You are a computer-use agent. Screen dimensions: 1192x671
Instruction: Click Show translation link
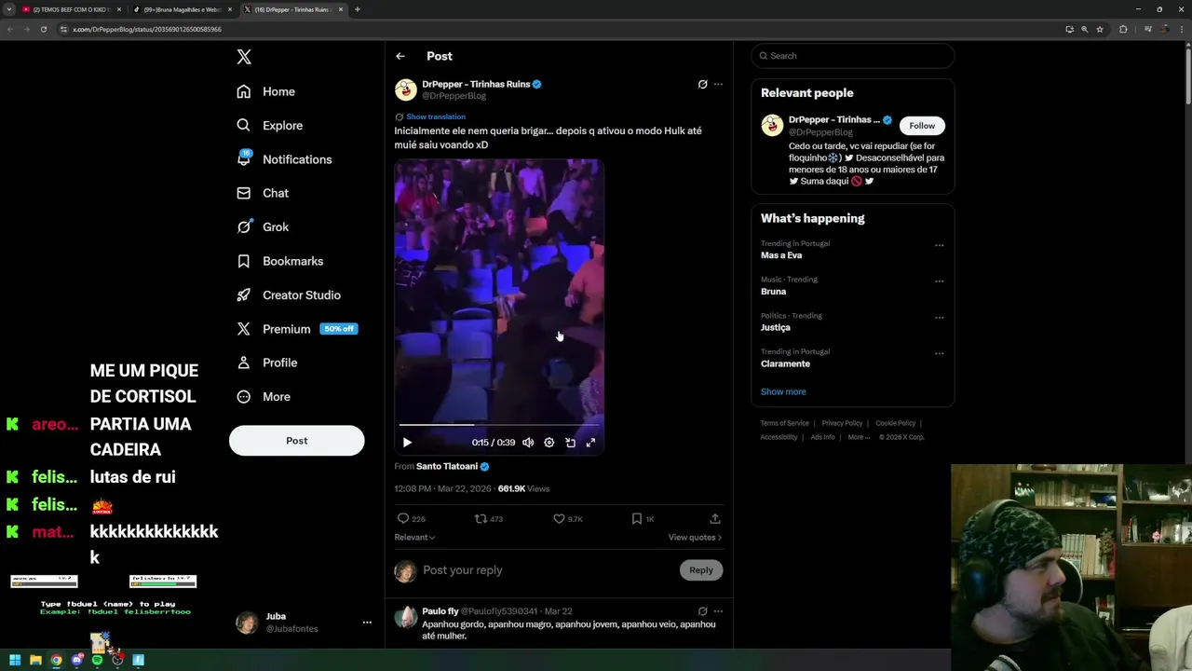tap(435, 116)
